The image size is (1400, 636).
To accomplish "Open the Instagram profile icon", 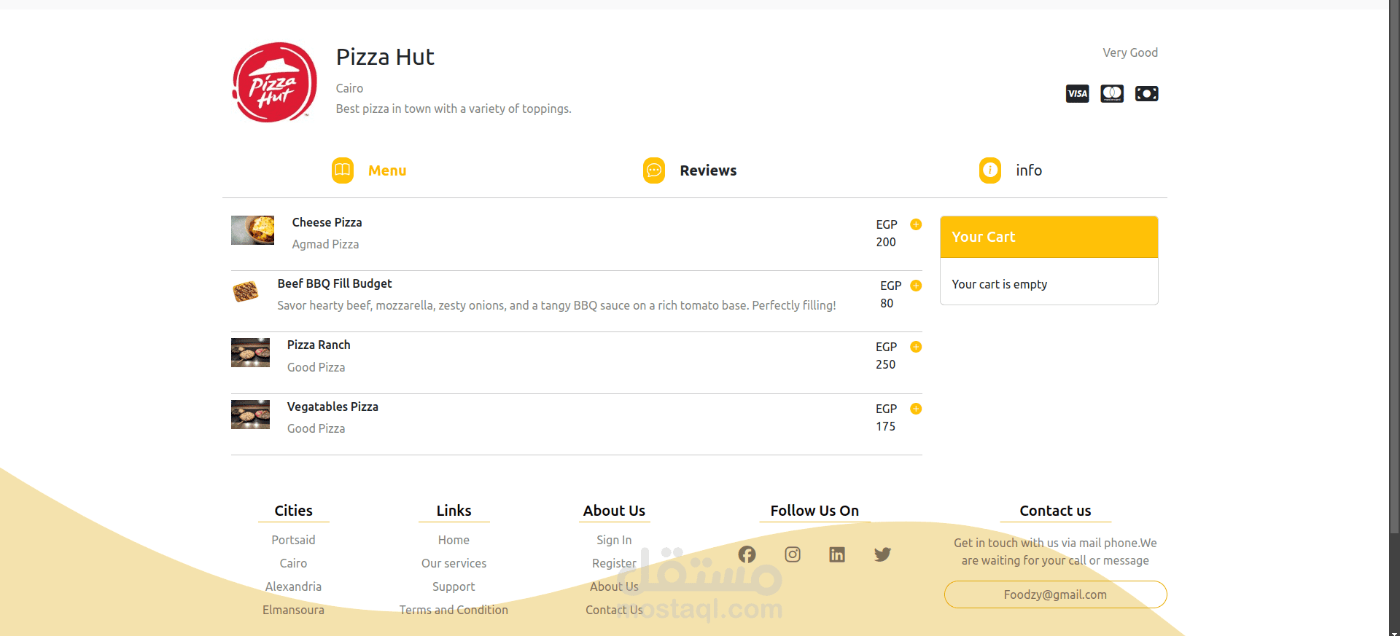I will point(793,554).
